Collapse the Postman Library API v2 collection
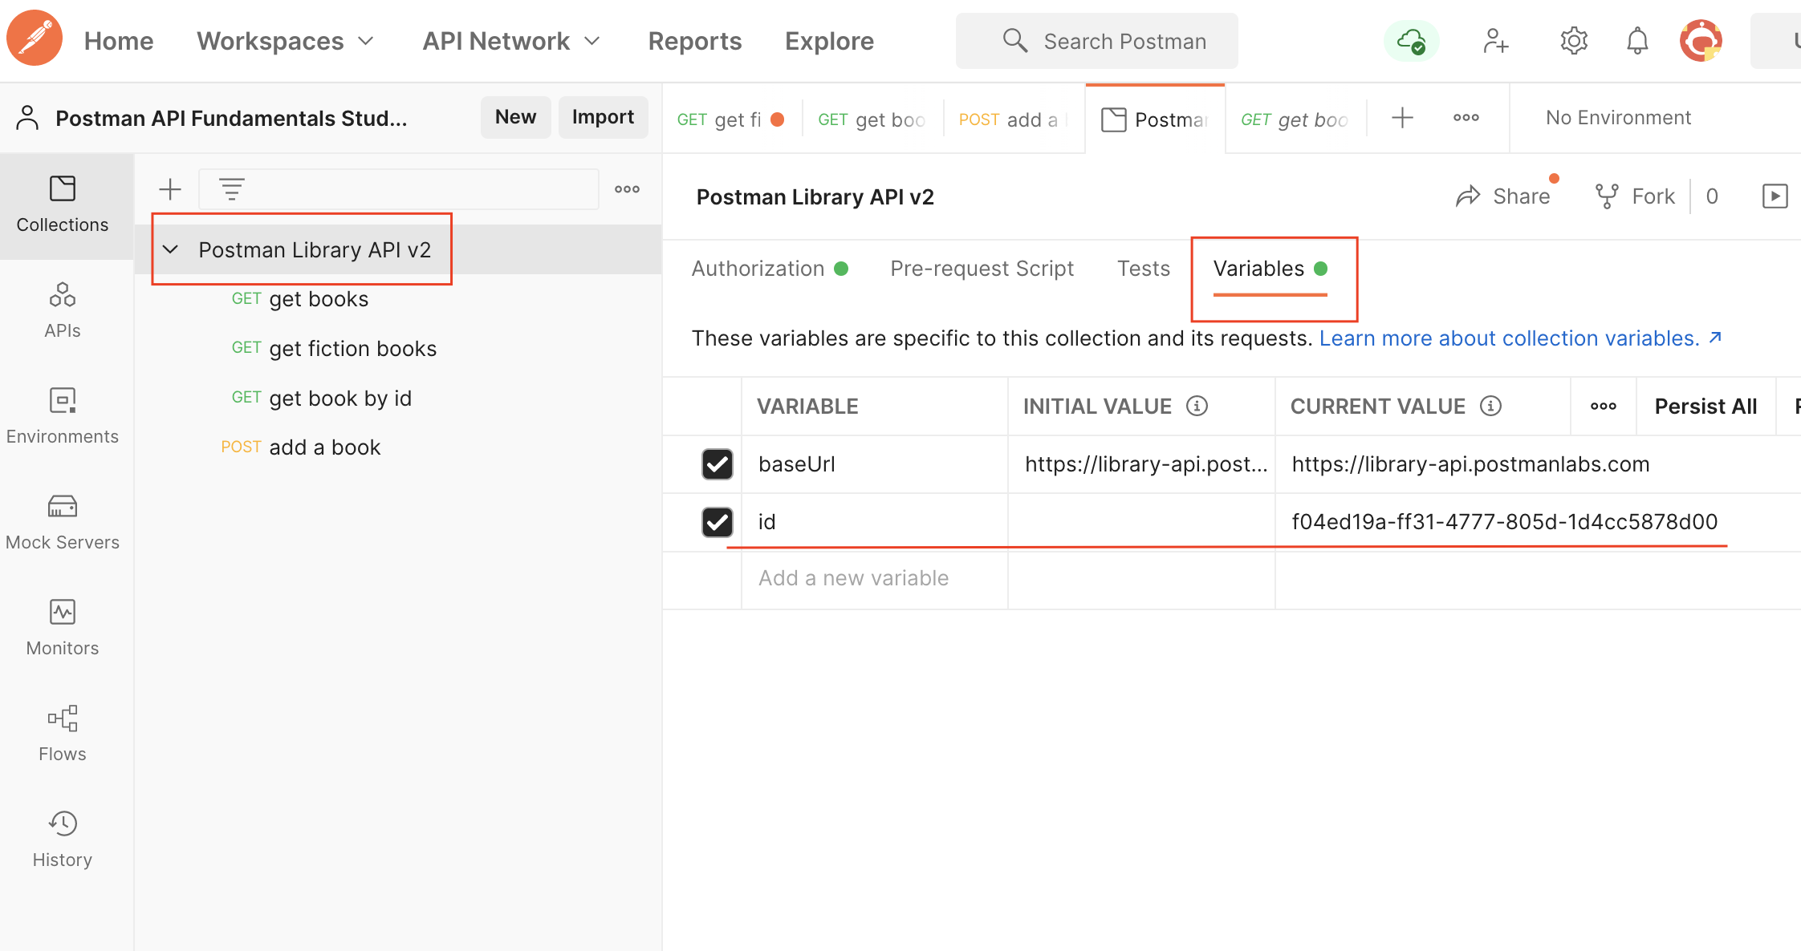The width and height of the screenshot is (1801, 951). click(171, 249)
